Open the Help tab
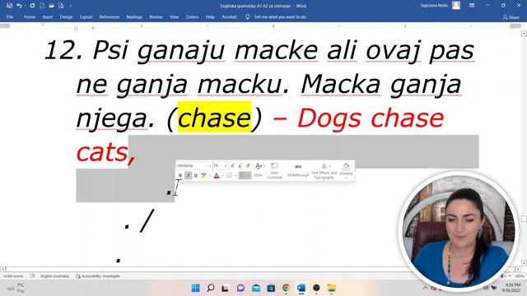Image resolution: width=527 pixels, height=296 pixels. tap(210, 16)
